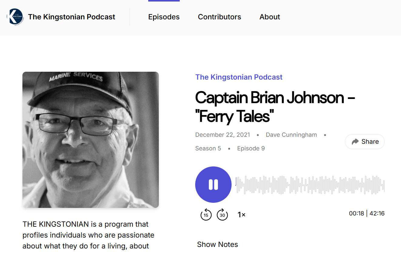Screen dimensions: 401x253
Task: Skip forward 30 seconds
Action: tap(222, 215)
